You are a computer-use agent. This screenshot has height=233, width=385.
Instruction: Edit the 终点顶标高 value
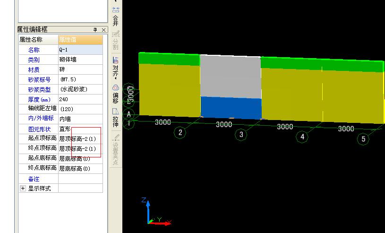coord(80,149)
